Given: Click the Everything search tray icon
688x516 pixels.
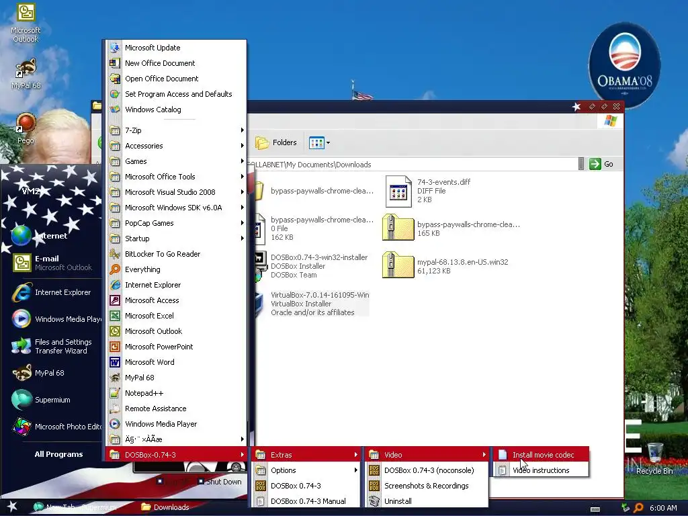Looking at the screenshot, I should [638, 508].
